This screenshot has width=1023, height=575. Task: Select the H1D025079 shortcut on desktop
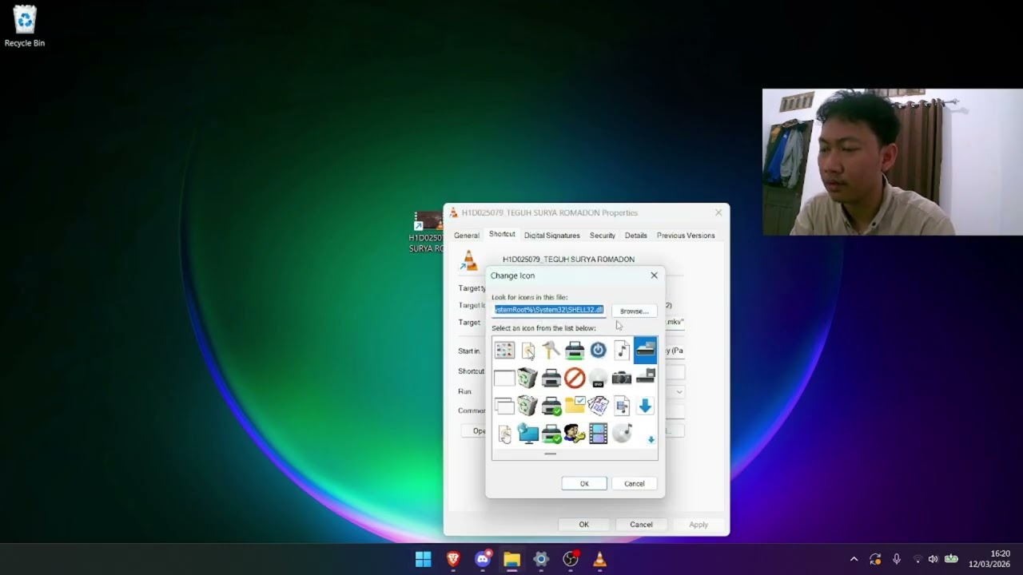pos(427,233)
